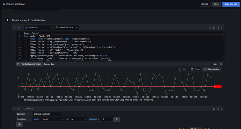Click the Stat visualization icon
Viewport: 241px width, 129px height.
coord(180,69)
